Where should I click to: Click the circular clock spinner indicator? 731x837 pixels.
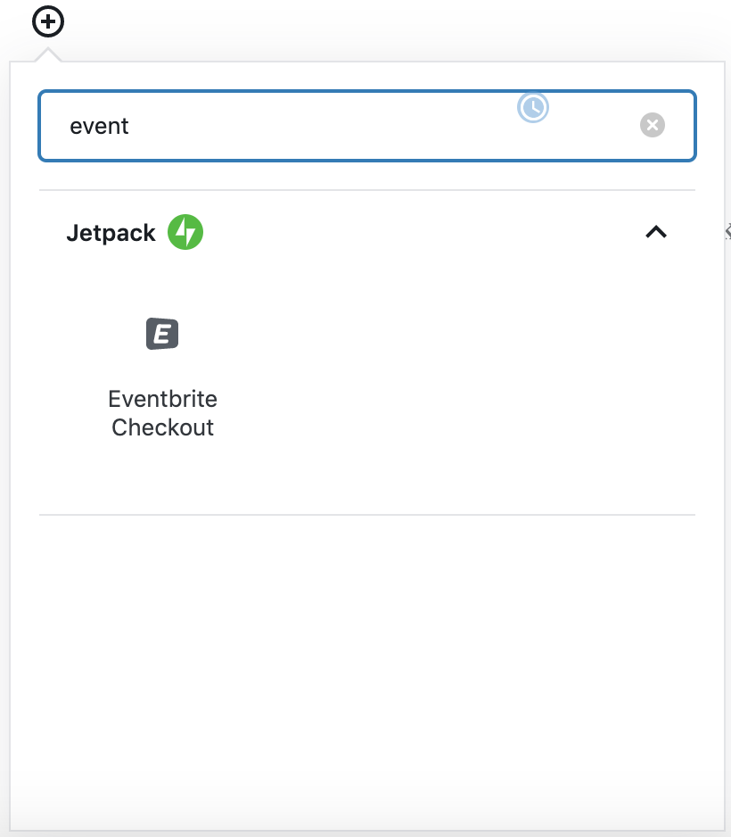(x=532, y=107)
